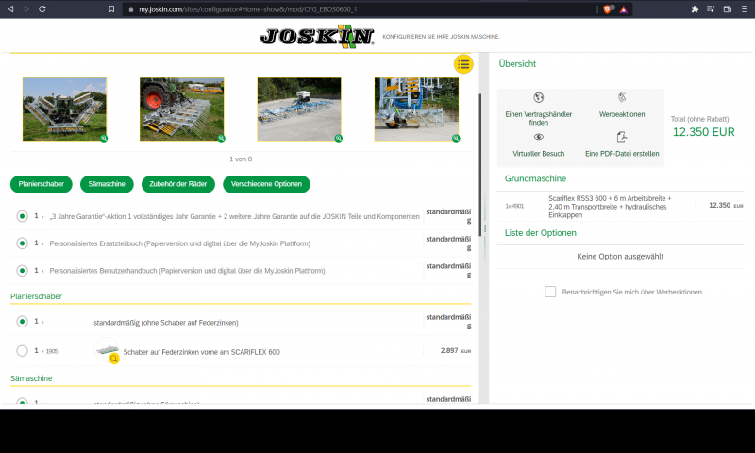Select Schaber auf Federzinken radio option
The width and height of the screenshot is (755, 453).
pyautogui.click(x=22, y=351)
